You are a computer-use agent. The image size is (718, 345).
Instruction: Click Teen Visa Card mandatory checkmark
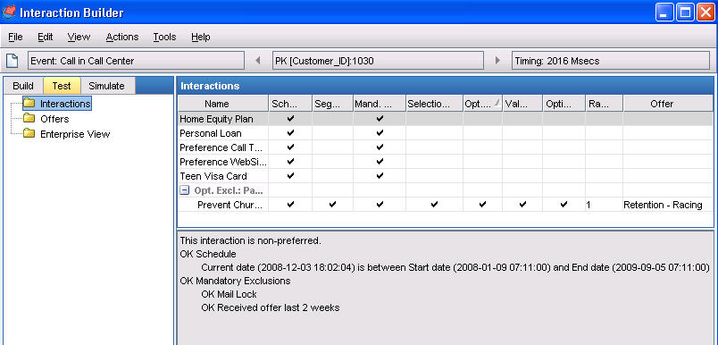click(380, 176)
